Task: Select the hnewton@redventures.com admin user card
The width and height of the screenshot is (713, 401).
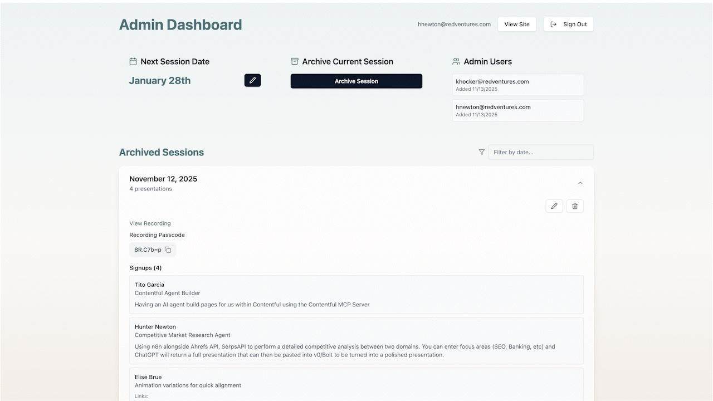Action: (517, 110)
